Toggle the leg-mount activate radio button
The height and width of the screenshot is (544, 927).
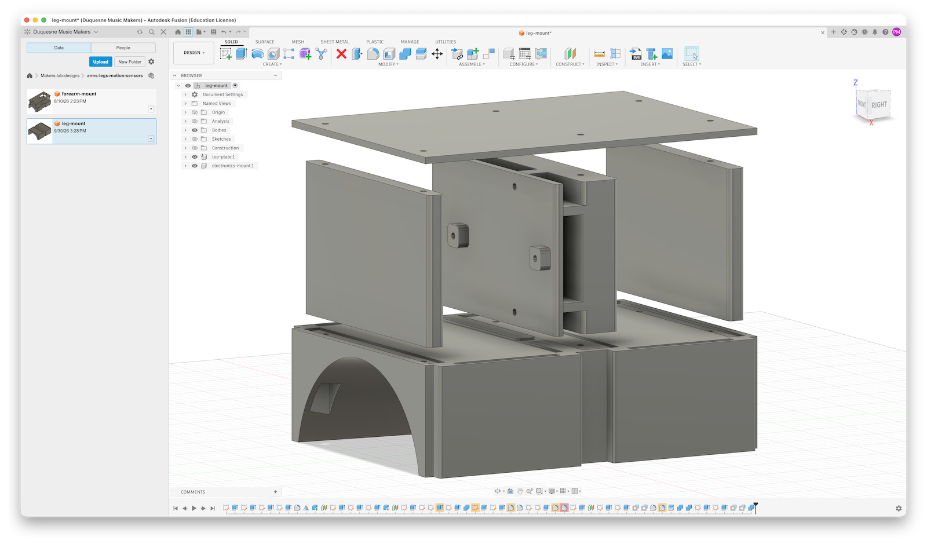[235, 86]
